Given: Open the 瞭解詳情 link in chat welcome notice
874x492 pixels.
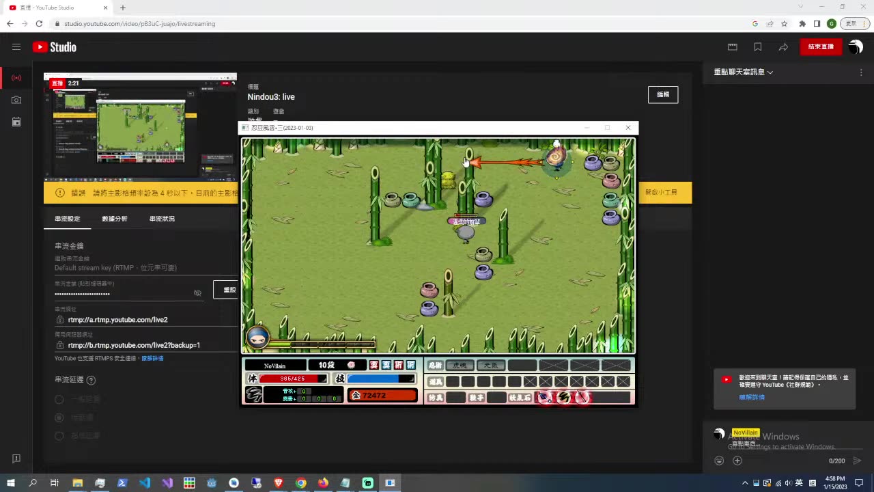Looking at the screenshot, I should point(752,397).
